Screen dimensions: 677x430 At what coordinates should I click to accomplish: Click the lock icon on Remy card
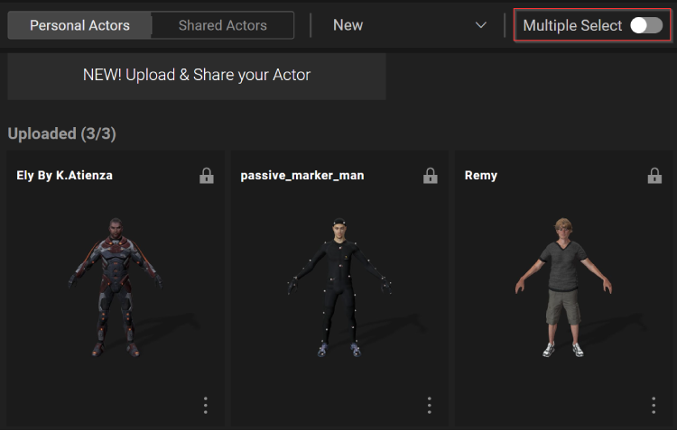click(654, 176)
